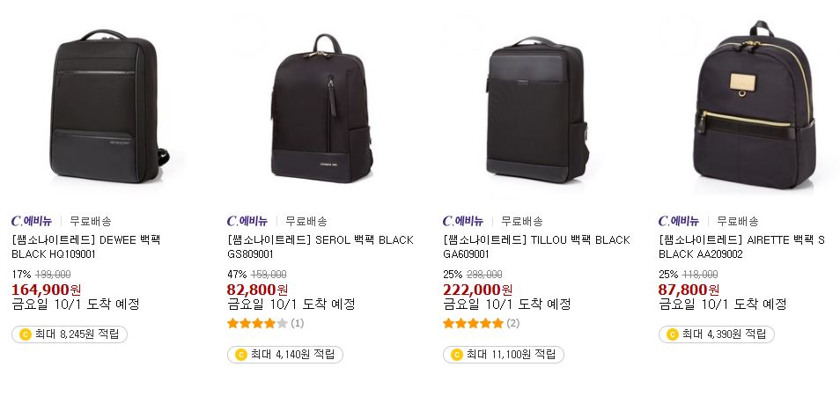Open the AIRETTE backpack product image
This screenshot has width=840, height=404.
[x=755, y=105]
